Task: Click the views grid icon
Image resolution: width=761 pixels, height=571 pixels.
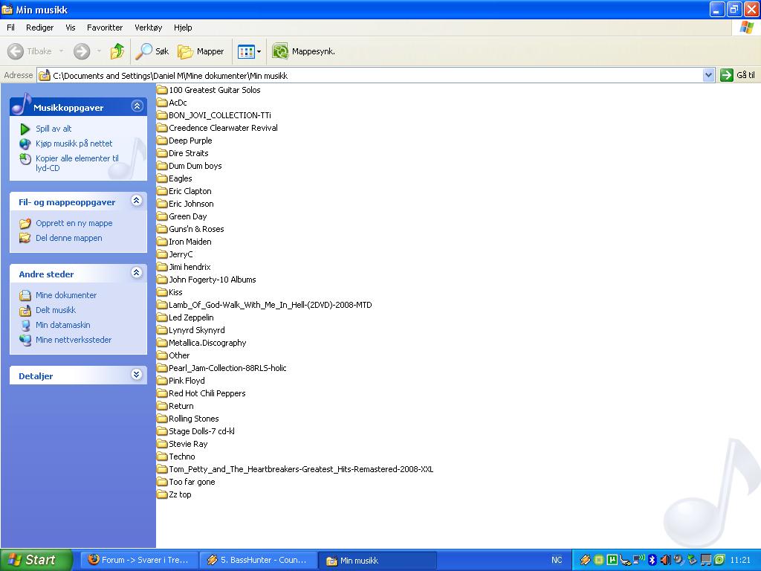Action: (x=246, y=51)
